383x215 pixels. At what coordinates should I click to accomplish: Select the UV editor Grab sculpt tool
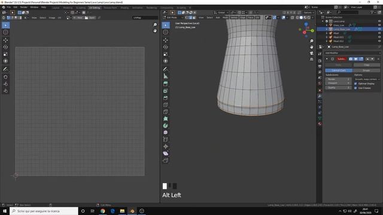point(5,77)
